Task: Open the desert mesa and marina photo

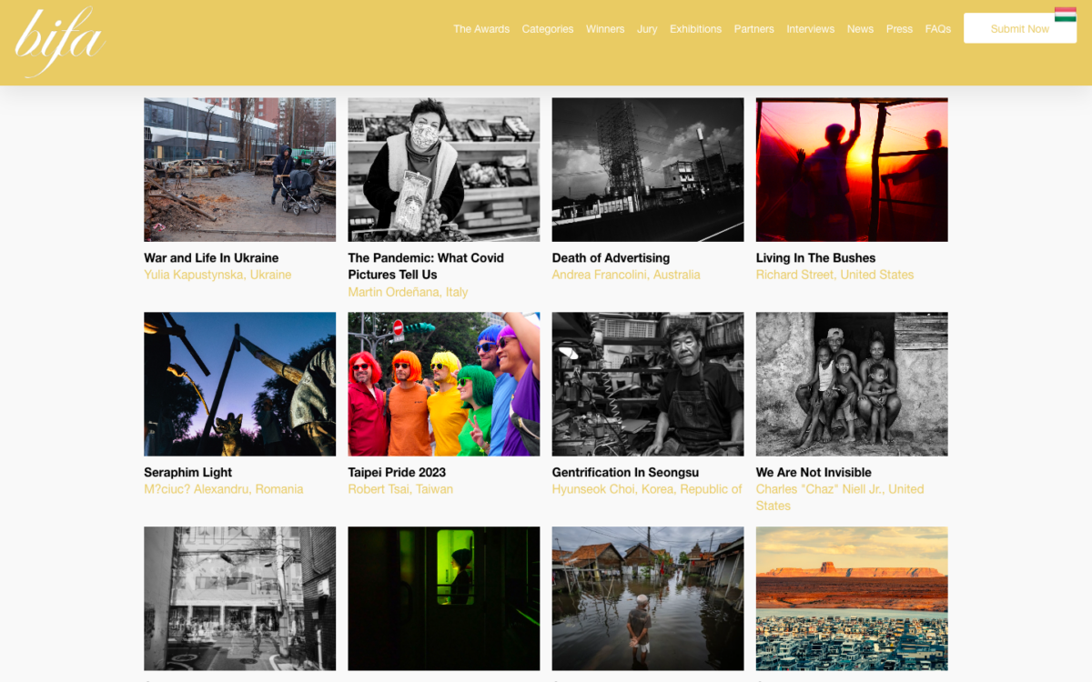Action: 852,599
